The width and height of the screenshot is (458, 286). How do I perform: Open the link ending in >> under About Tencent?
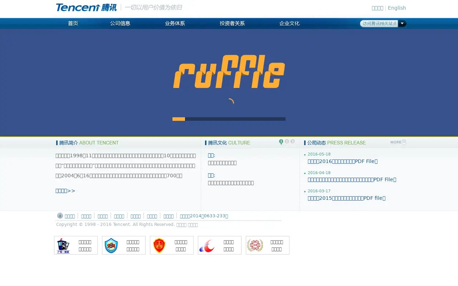coord(65,191)
